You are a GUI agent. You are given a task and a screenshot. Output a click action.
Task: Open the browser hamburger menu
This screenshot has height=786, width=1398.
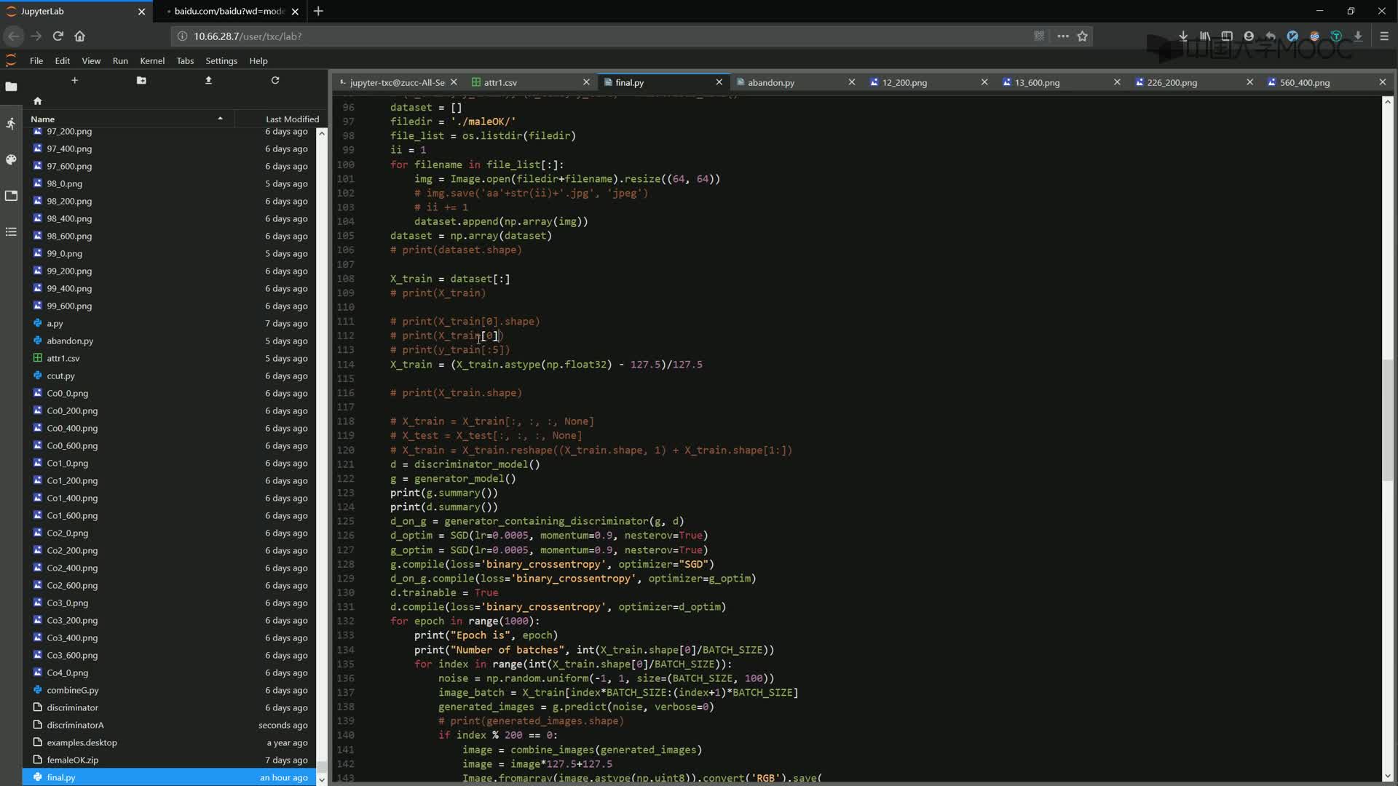pyautogui.click(x=1384, y=36)
